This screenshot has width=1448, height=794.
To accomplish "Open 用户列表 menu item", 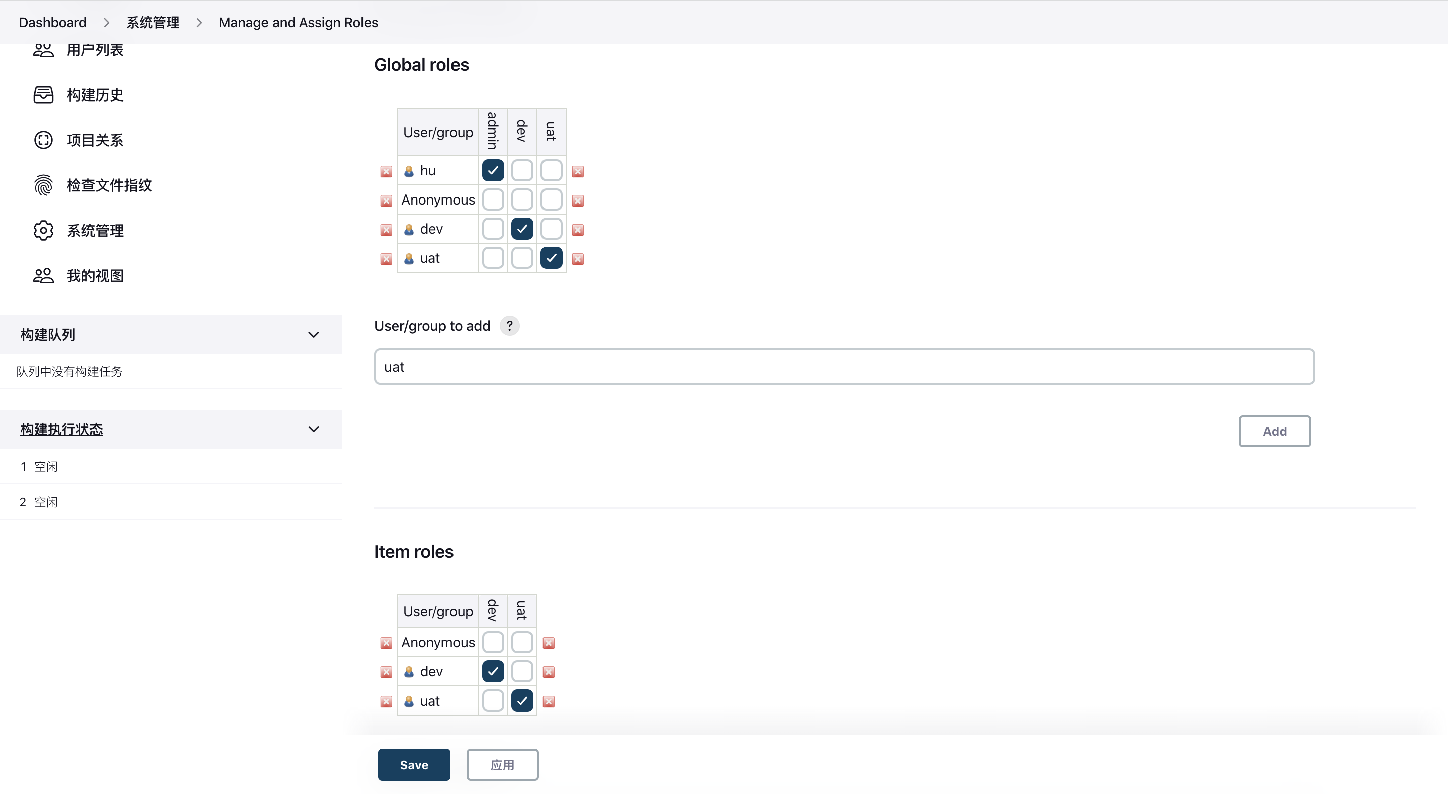I will 95,50.
